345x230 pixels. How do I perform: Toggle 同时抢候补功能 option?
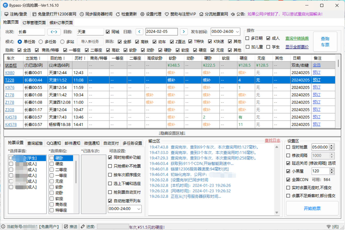pos(110,157)
